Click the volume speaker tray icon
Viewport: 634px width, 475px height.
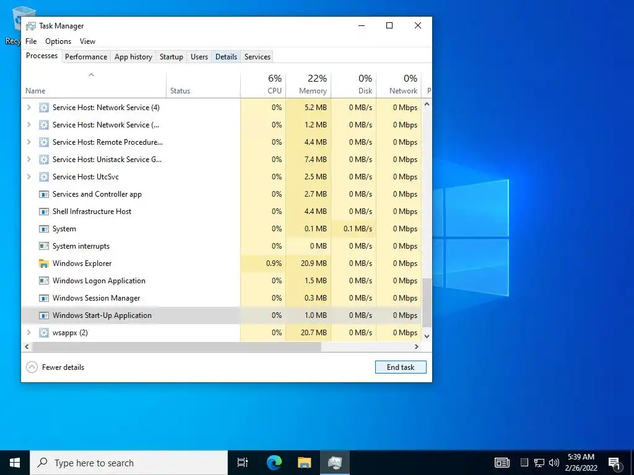554,463
